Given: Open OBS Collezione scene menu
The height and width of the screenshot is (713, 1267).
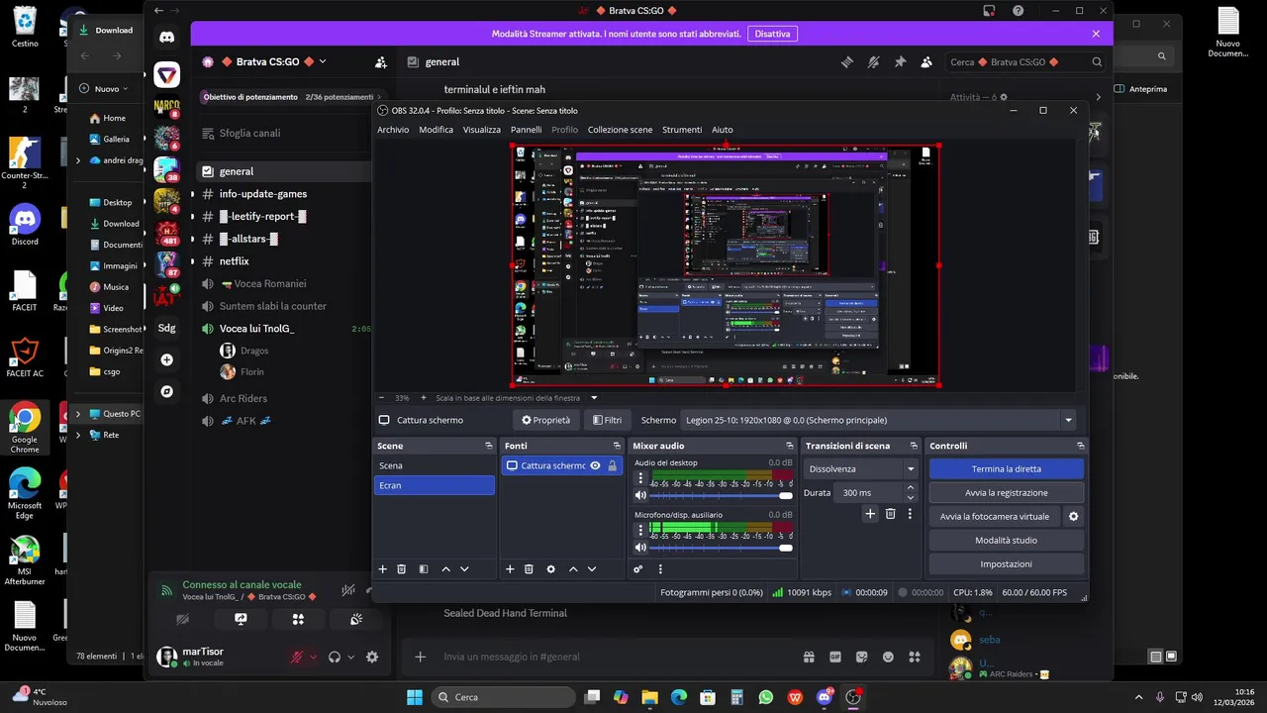Looking at the screenshot, I should point(620,130).
